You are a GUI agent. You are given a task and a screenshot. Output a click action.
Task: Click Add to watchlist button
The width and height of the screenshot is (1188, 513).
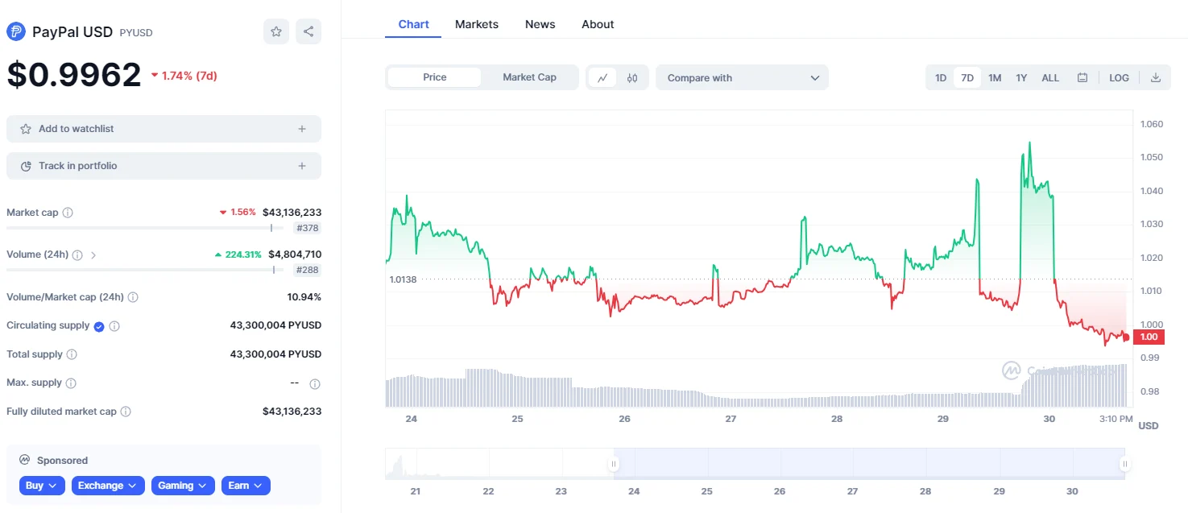[x=164, y=129]
